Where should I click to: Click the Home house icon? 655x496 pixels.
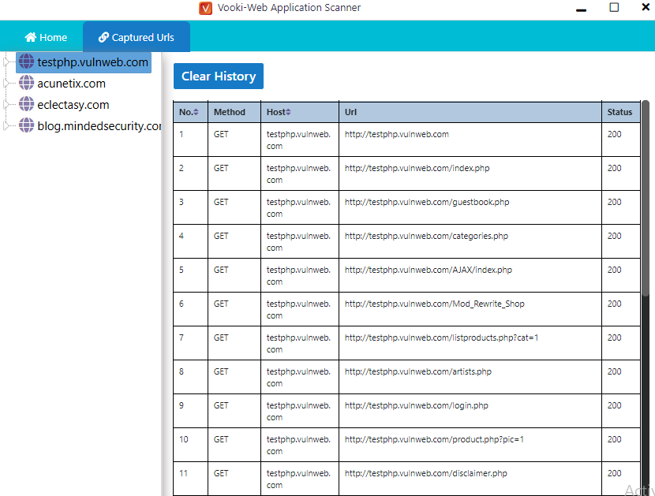point(31,37)
